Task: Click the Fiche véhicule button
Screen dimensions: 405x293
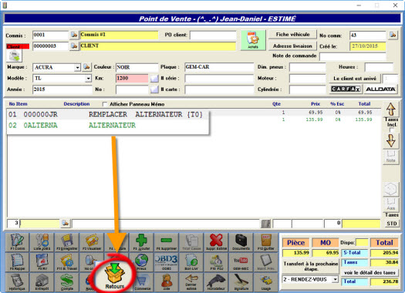Action: click(292, 35)
